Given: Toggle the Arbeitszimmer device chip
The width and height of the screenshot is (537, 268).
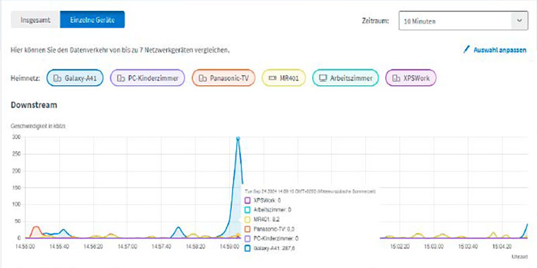Looking at the screenshot, I should click(345, 78).
